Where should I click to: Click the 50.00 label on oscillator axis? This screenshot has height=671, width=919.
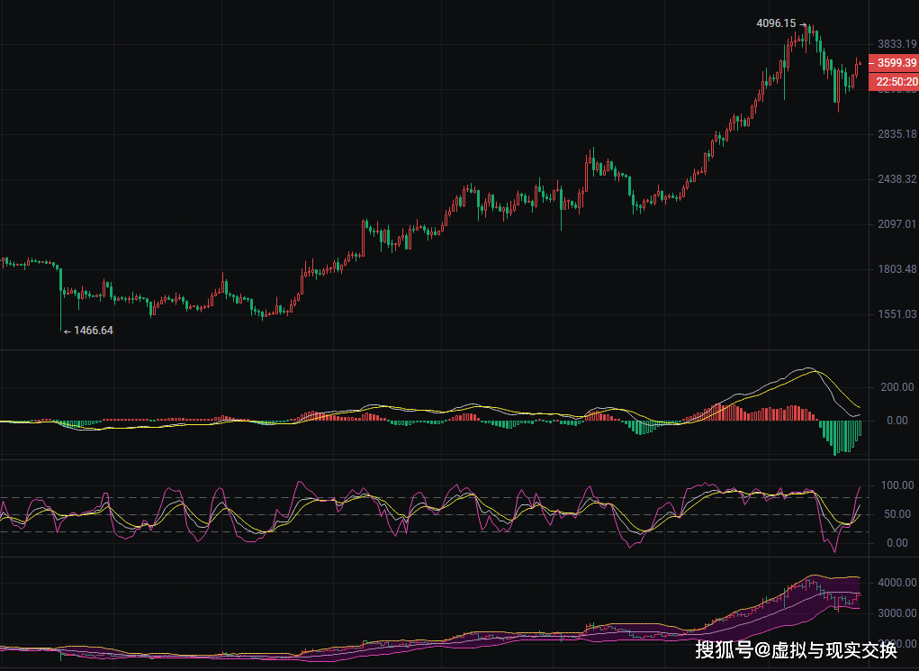pyautogui.click(x=899, y=514)
